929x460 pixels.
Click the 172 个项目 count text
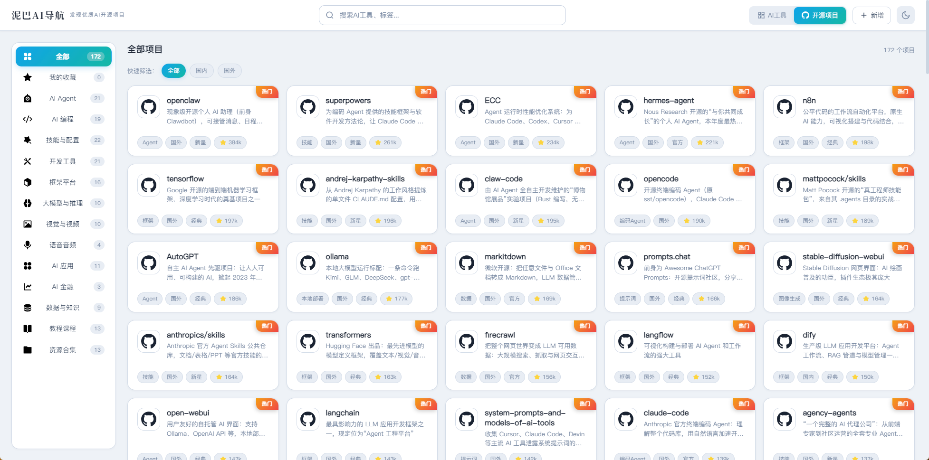899,50
